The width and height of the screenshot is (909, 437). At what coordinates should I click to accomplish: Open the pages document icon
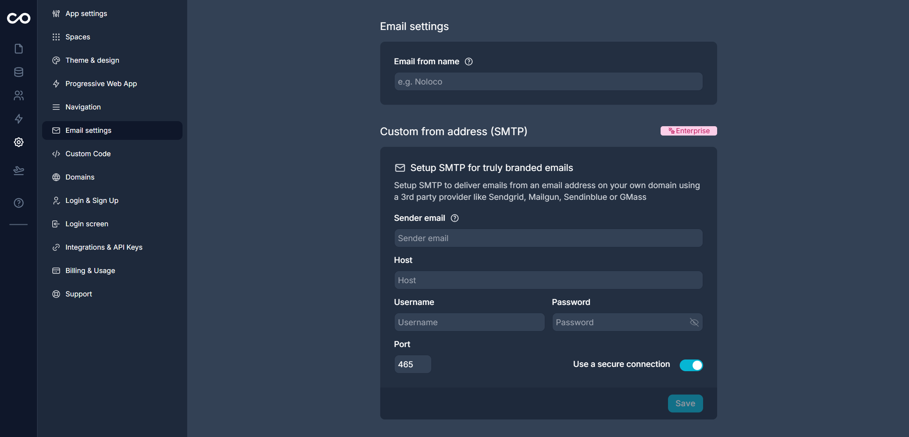coord(18,49)
